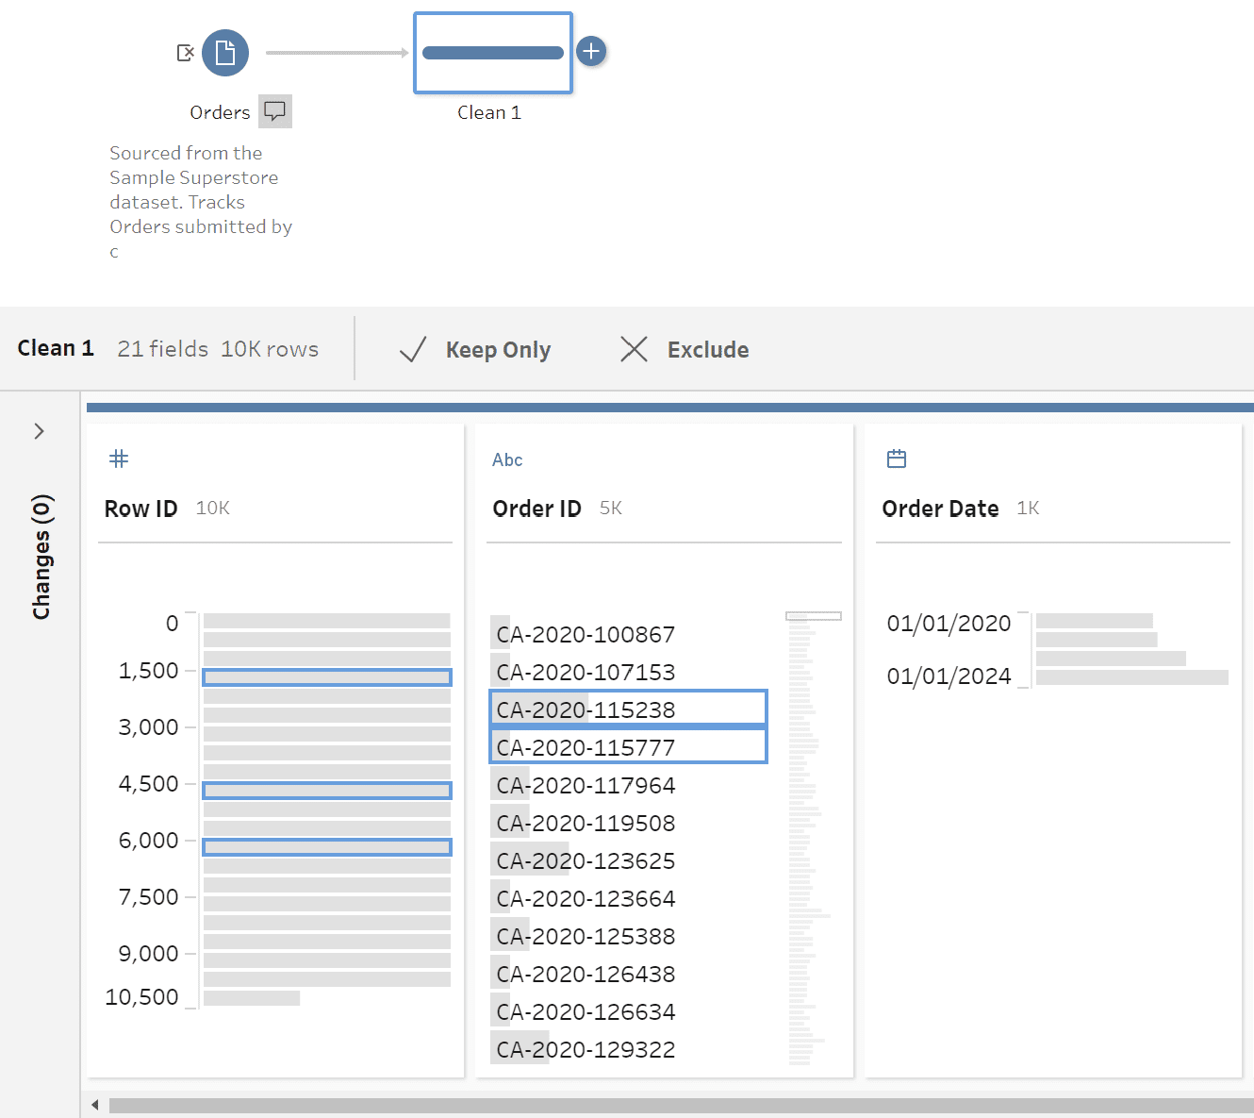The height and width of the screenshot is (1118, 1254).
Task: Click the Clean 1 title in the toolbar
Action: (x=56, y=348)
